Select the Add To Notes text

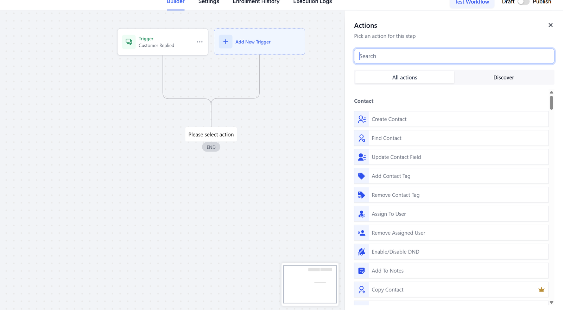click(387, 271)
